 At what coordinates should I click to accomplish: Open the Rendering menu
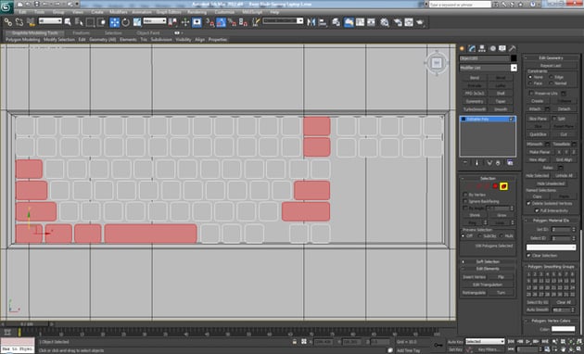point(197,12)
